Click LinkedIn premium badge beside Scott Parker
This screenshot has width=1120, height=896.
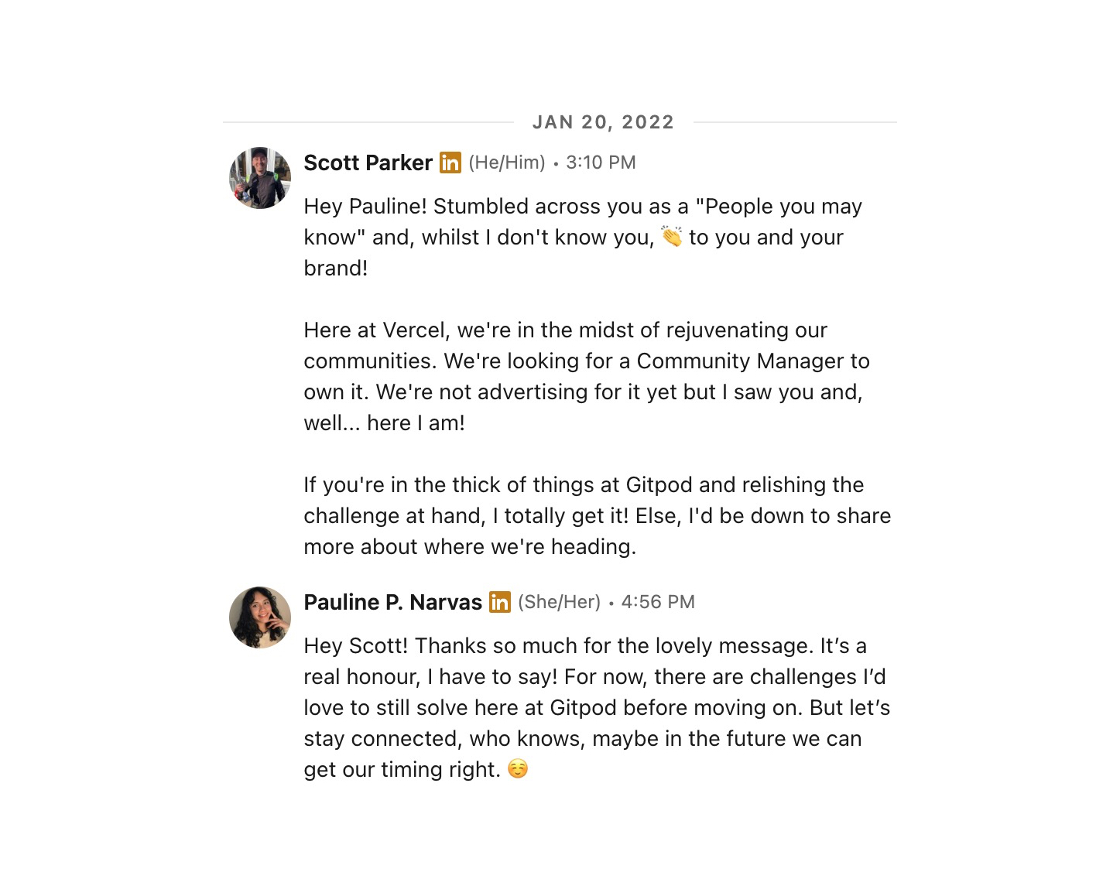[x=450, y=162]
